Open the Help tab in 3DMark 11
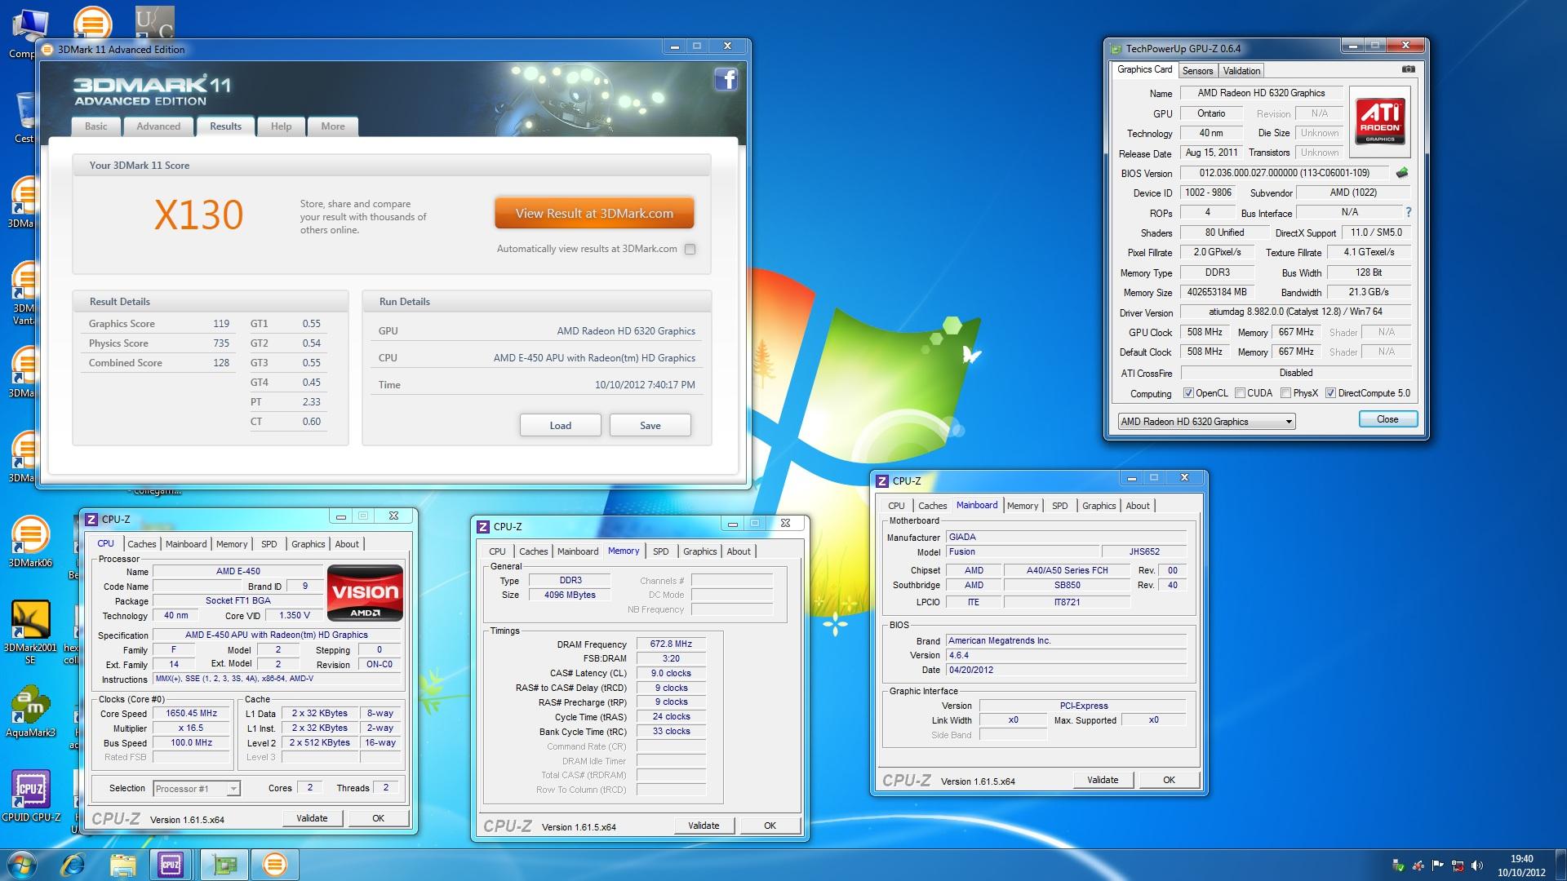 (281, 126)
